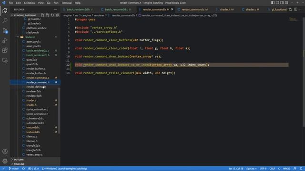Open the Edit menu
The height and width of the screenshot is (171, 305).
coord(18,3)
